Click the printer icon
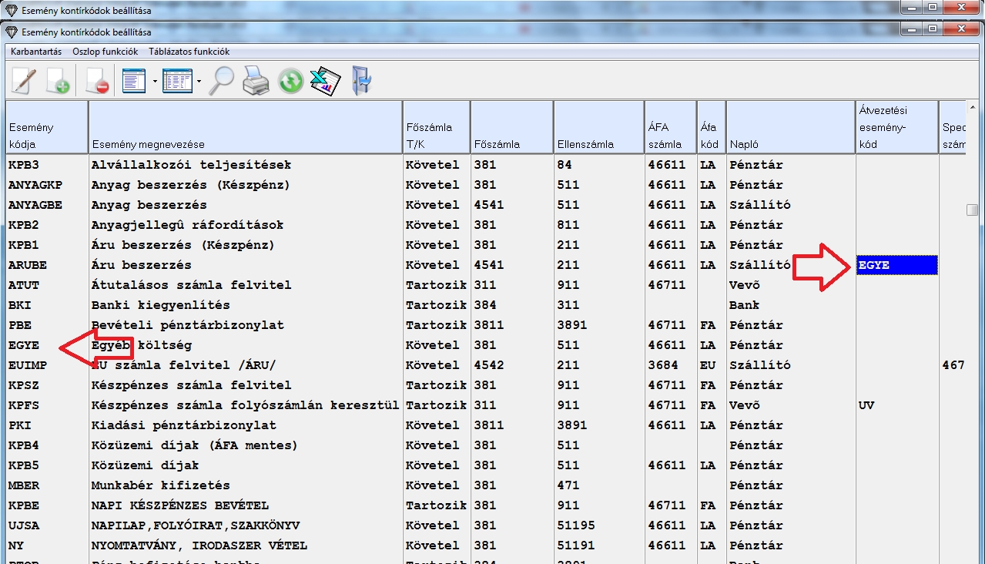The width and height of the screenshot is (985, 564). click(256, 80)
